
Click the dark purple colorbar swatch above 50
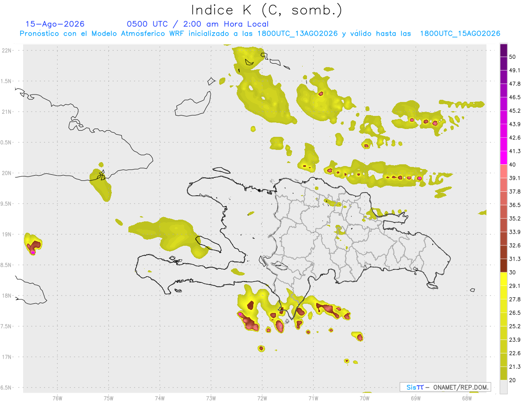click(503, 50)
